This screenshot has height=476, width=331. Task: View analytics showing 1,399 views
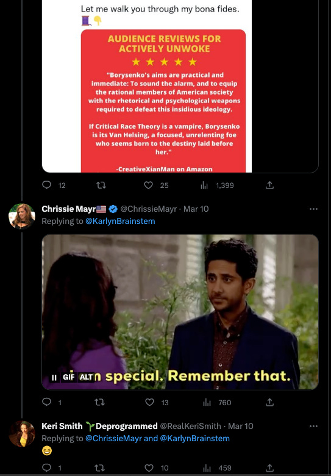217,185
